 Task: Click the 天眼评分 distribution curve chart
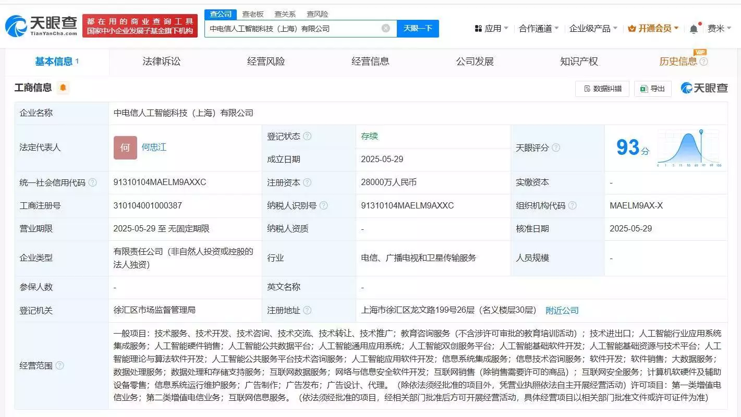tap(689, 148)
